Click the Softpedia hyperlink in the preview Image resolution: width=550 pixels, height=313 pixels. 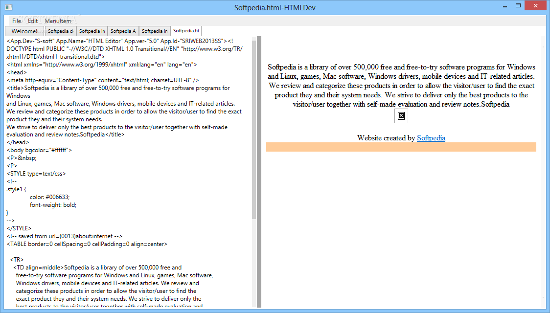point(431,138)
